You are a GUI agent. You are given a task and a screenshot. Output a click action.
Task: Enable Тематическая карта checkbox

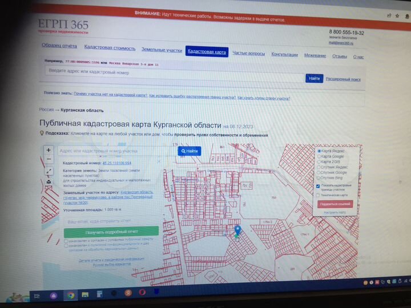(x=318, y=195)
